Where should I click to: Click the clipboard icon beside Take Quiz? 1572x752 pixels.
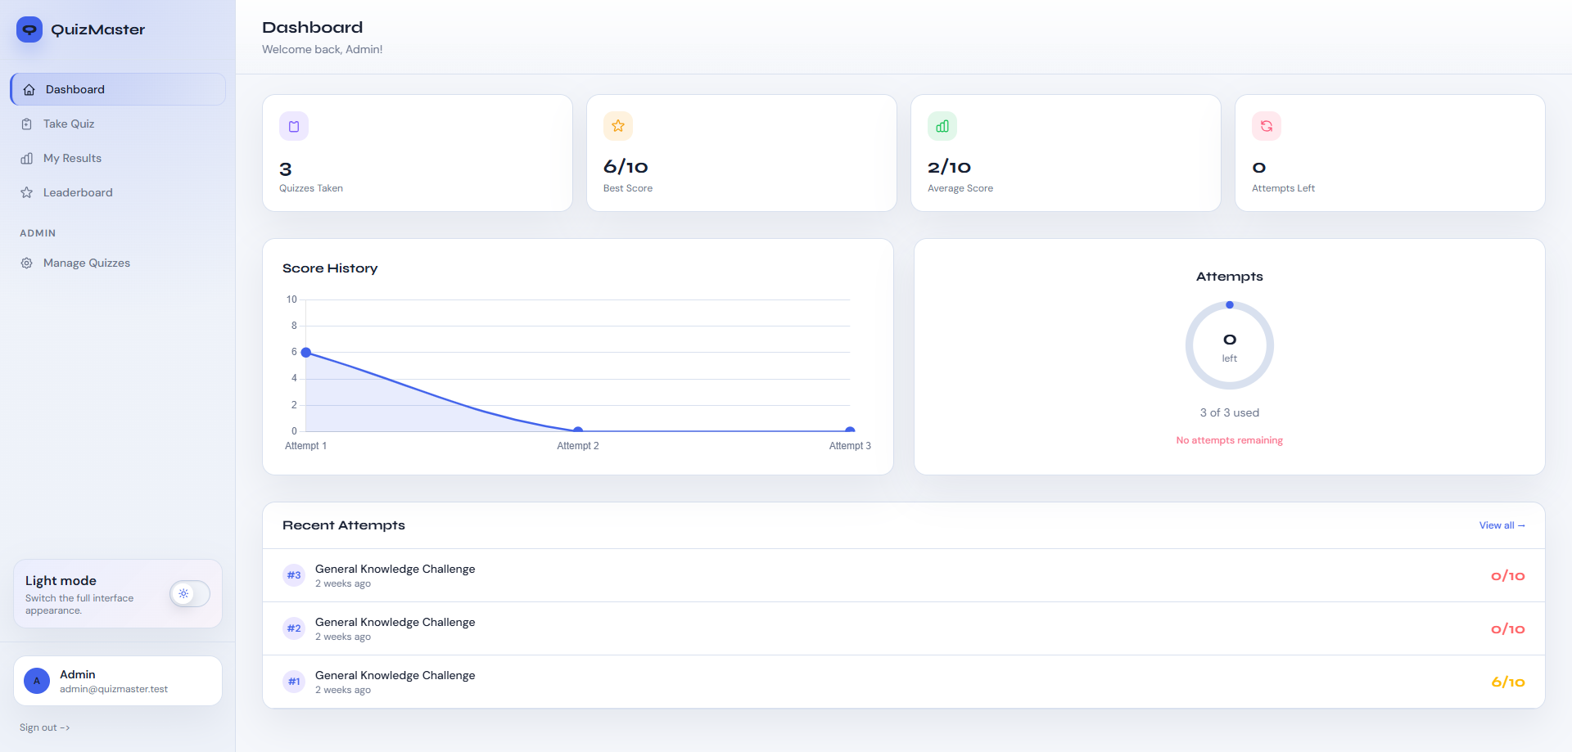pyautogui.click(x=29, y=124)
